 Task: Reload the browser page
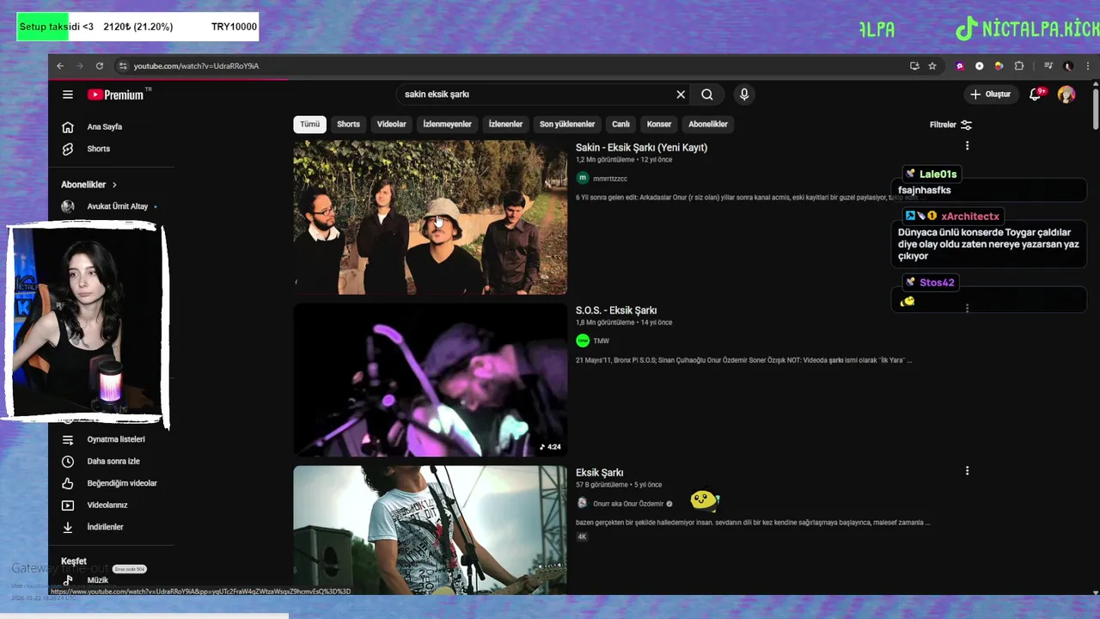tap(100, 66)
